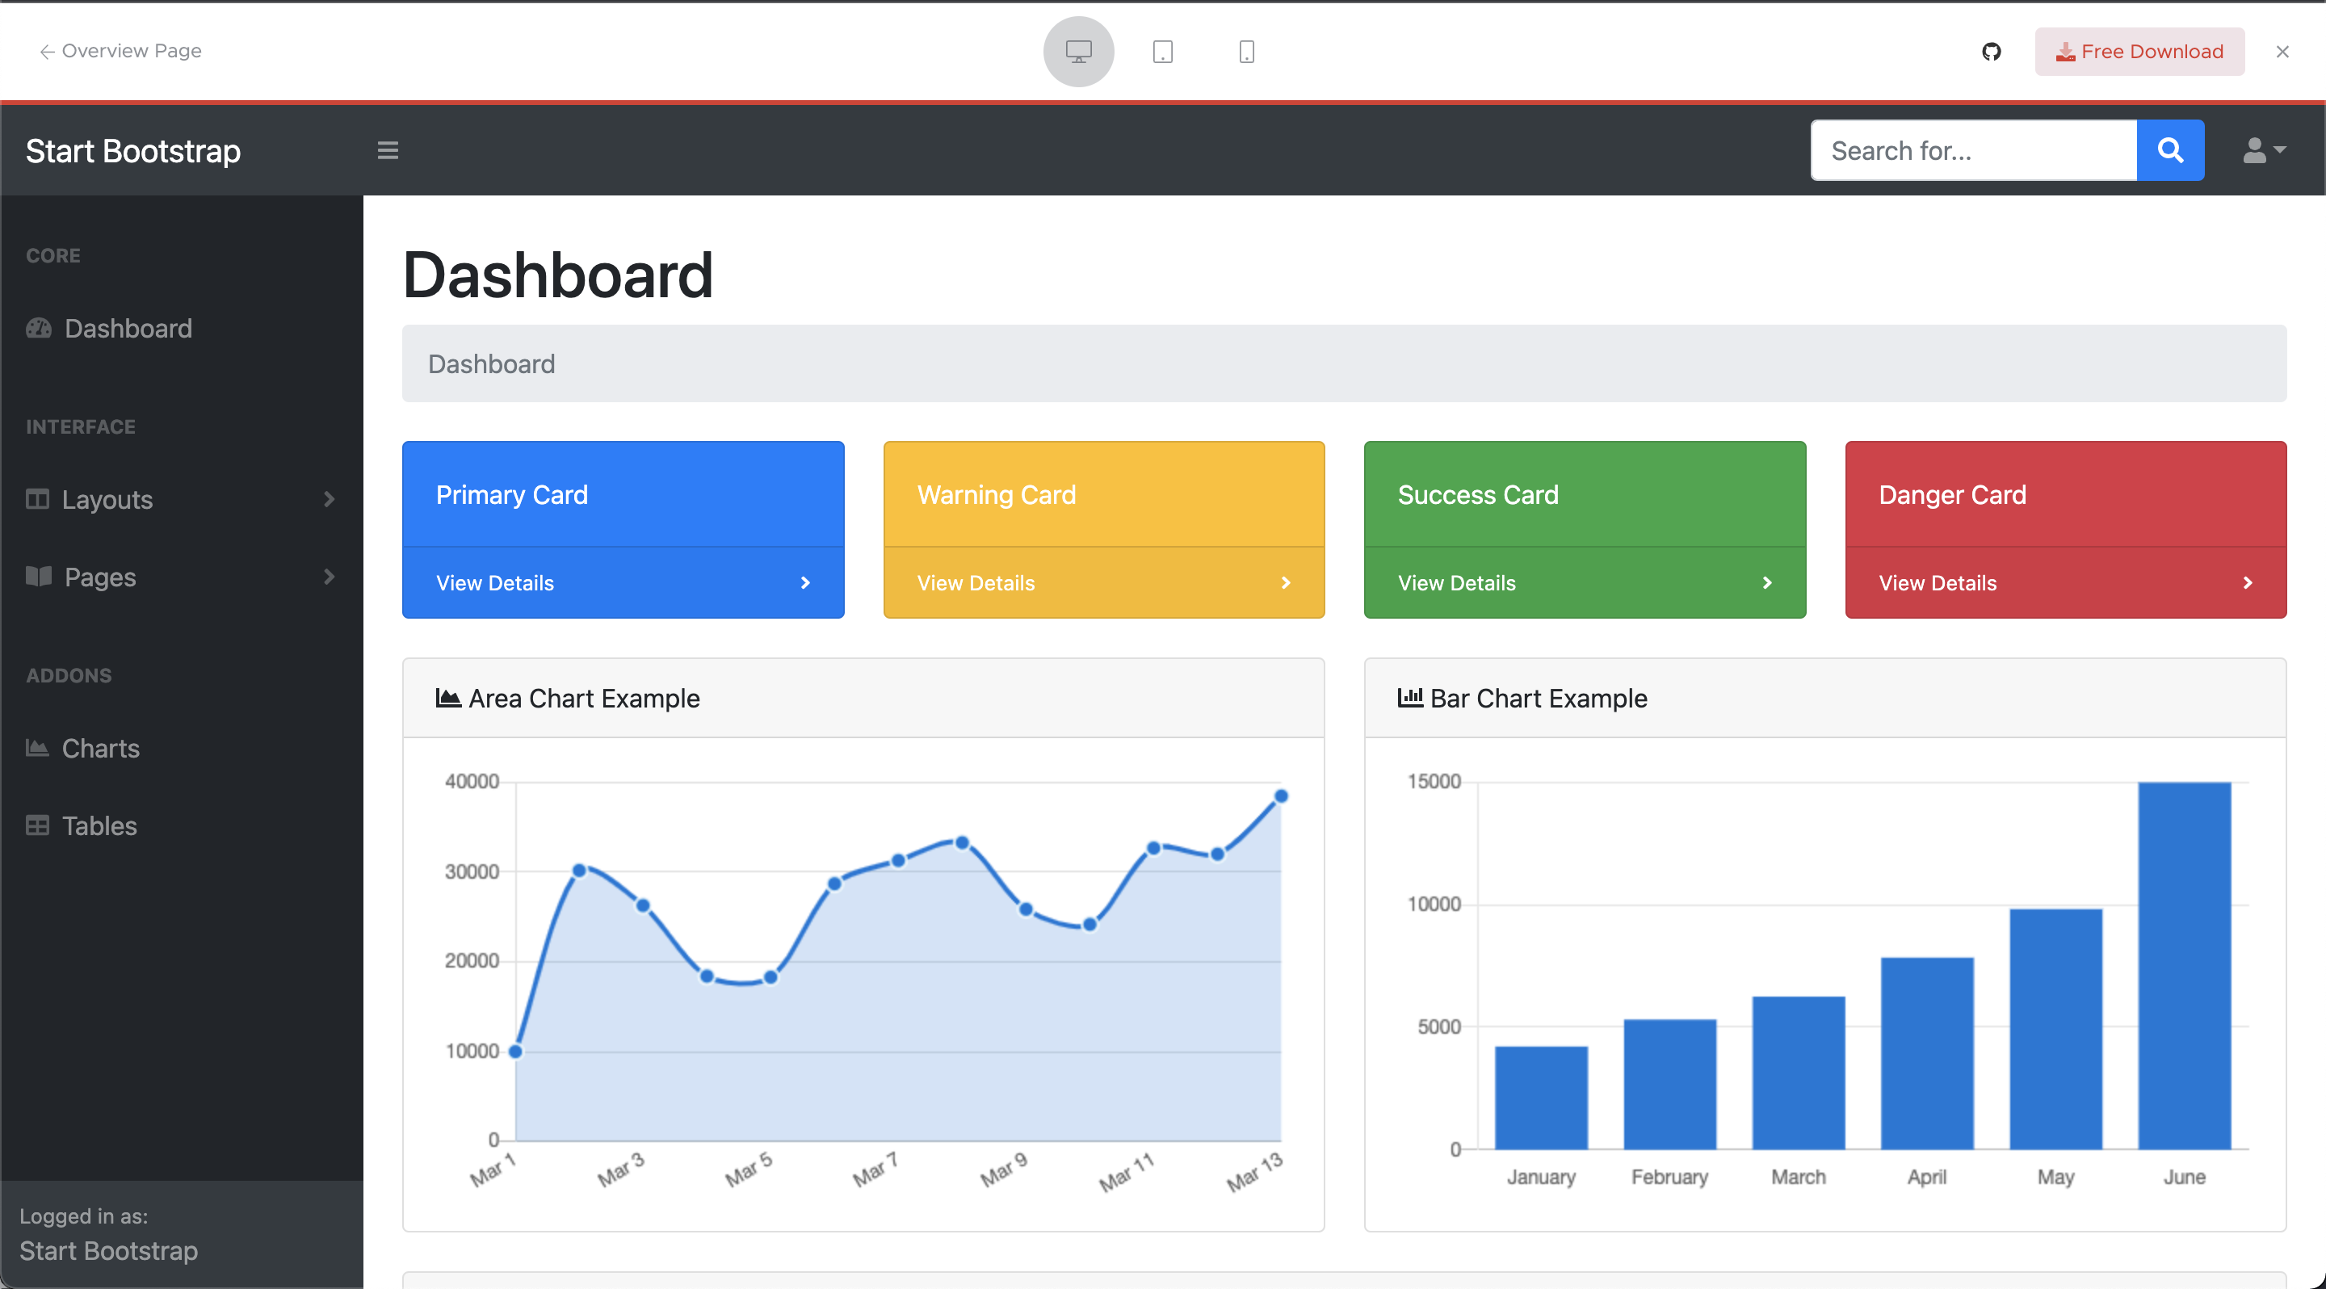
Task: Switch to tablet preview icon
Action: click(x=1163, y=52)
